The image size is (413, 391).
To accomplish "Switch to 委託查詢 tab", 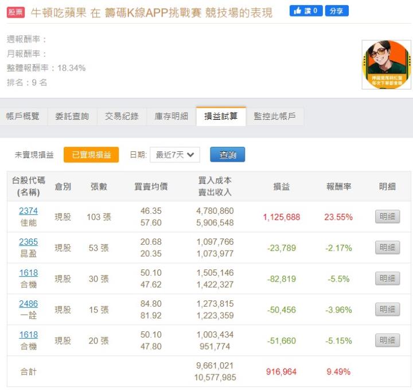I will tap(72, 116).
